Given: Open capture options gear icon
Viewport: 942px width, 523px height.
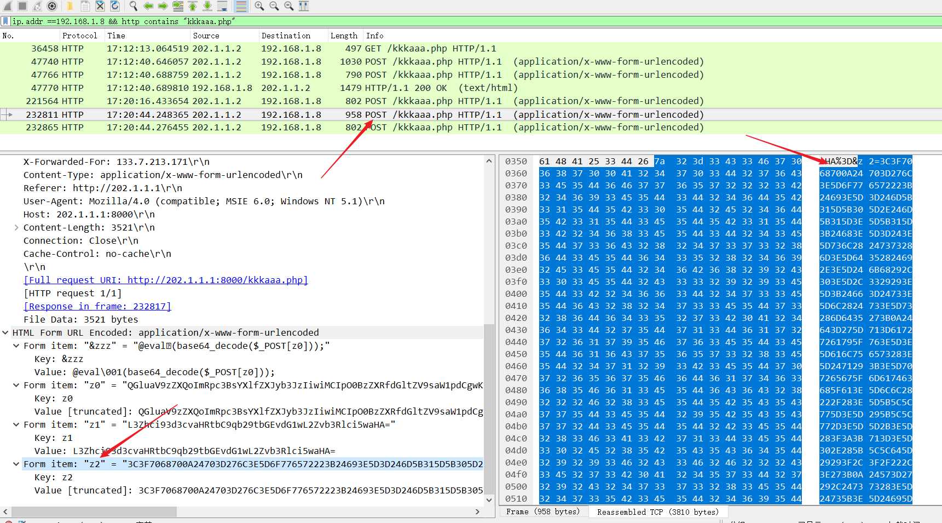Looking at the screenshot, I should pos(52,6).
